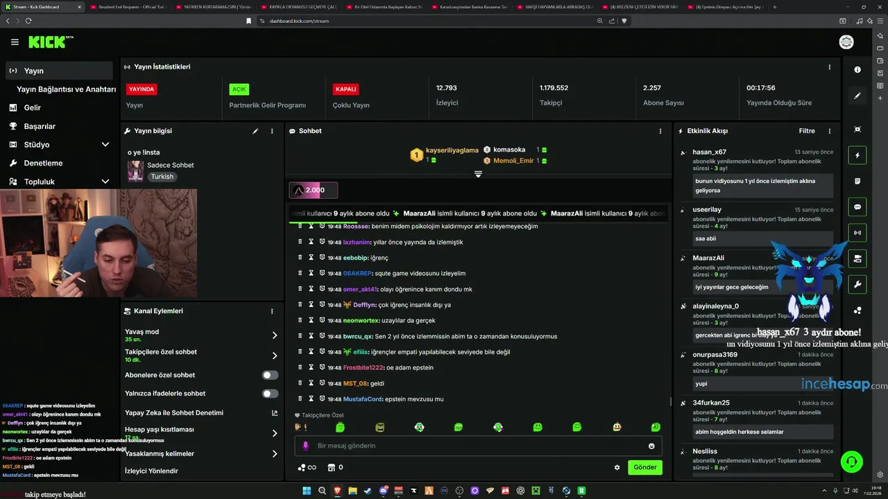The width and height of the screenshot is (888, 499).
Task: Reload the page with browser refresh icon
Action: (28, 21)
